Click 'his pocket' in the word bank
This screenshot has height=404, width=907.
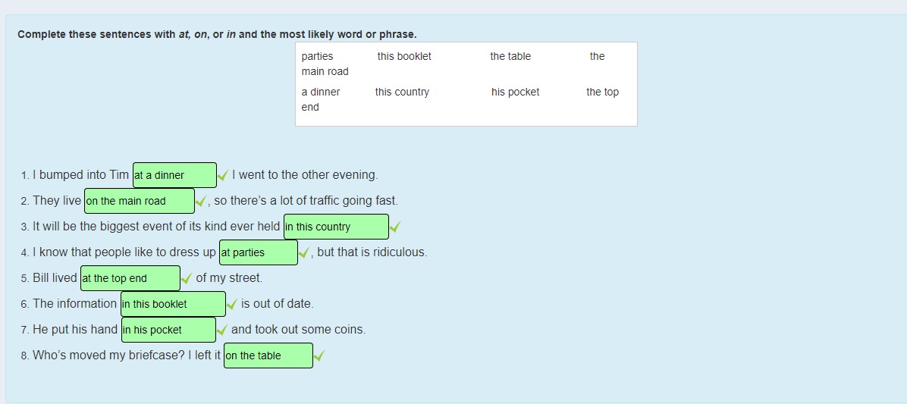tap(515, 92)
